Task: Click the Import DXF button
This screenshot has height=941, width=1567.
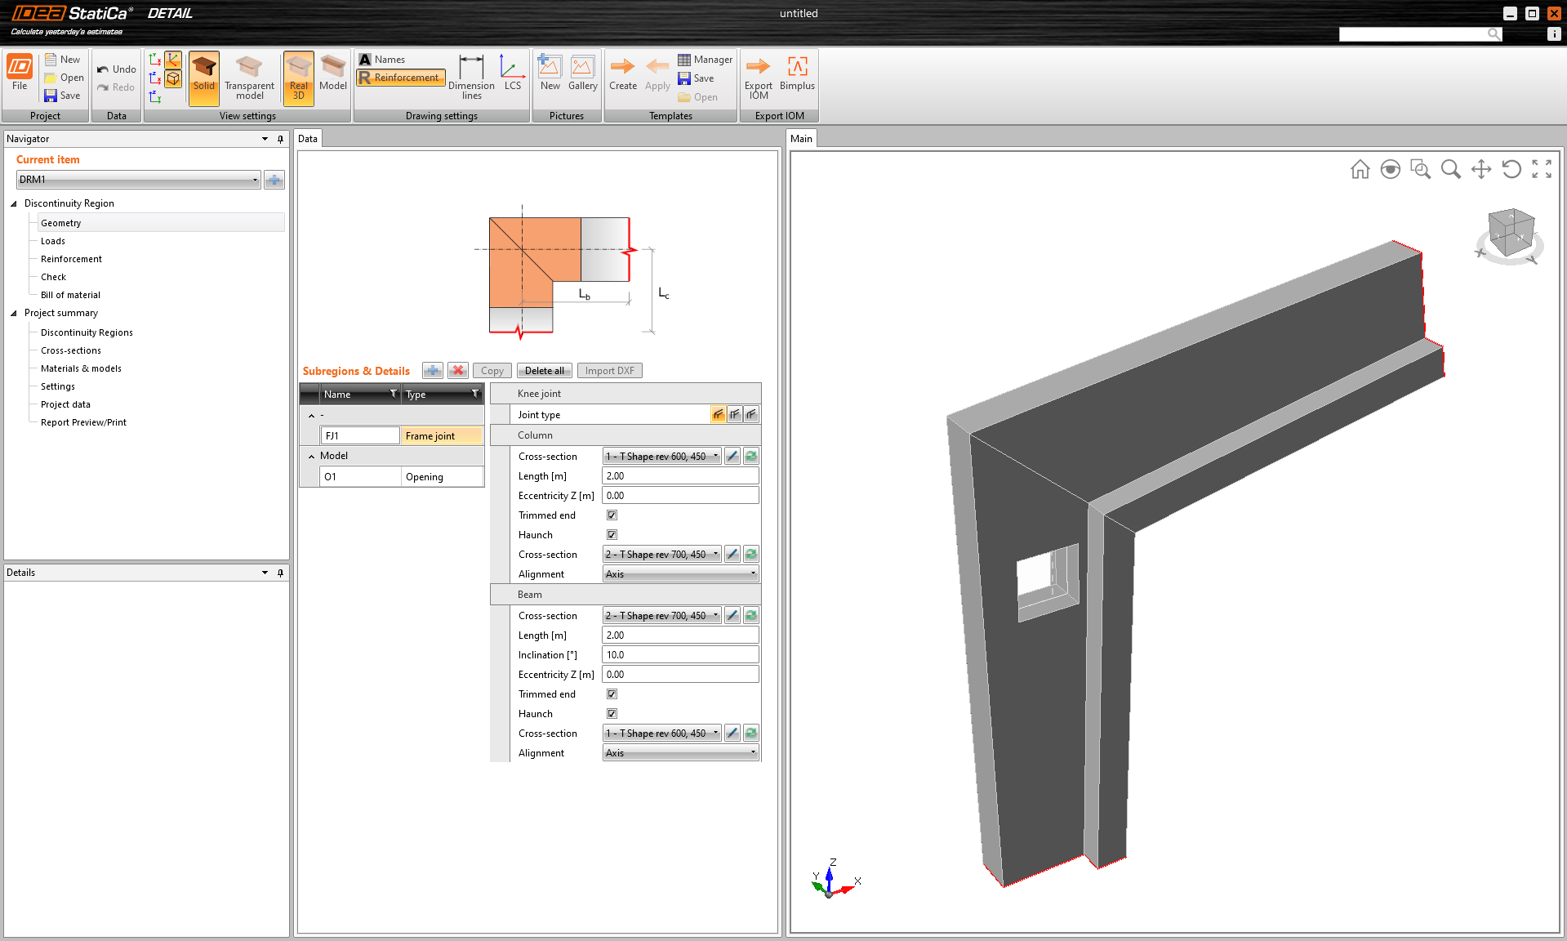Action: coord(609,371)
